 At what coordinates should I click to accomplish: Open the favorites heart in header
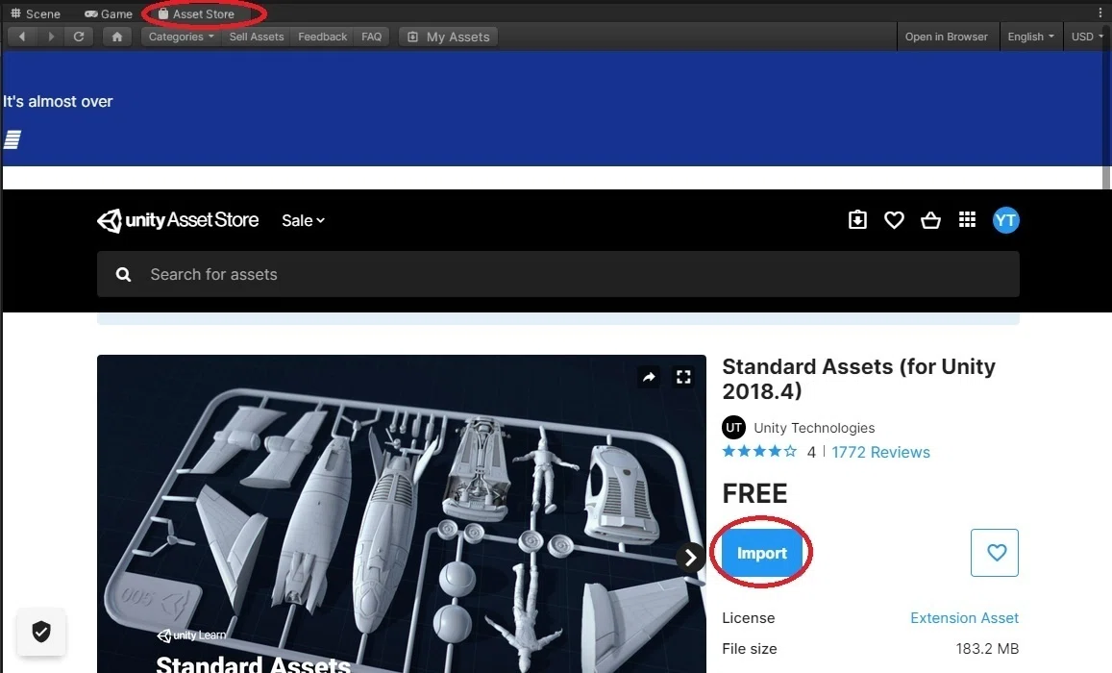coord(894,220)
